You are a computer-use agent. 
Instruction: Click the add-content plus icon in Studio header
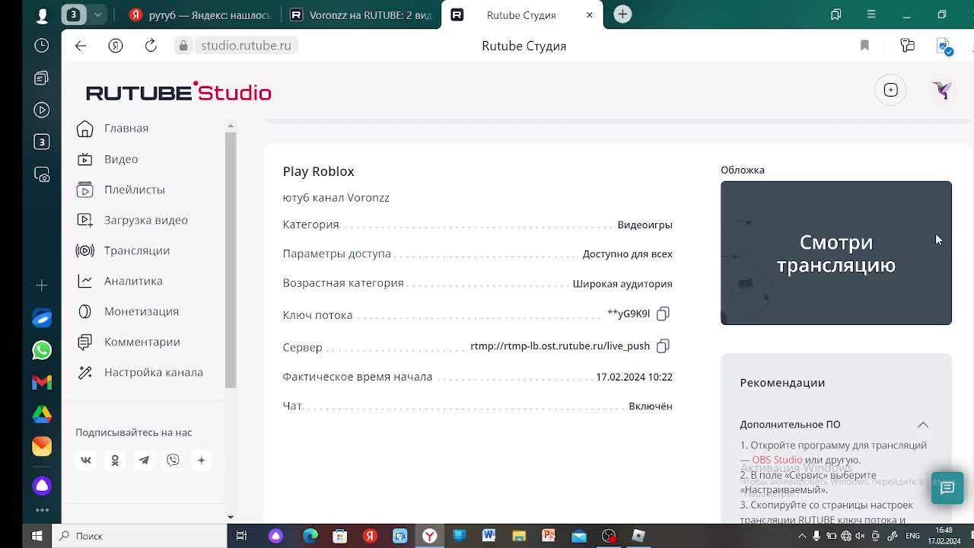pyautogui.click(x=890, y=90)
